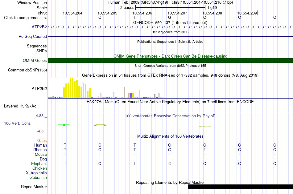Click the faded T in the Rhesus alignment row

coord(204,150)
